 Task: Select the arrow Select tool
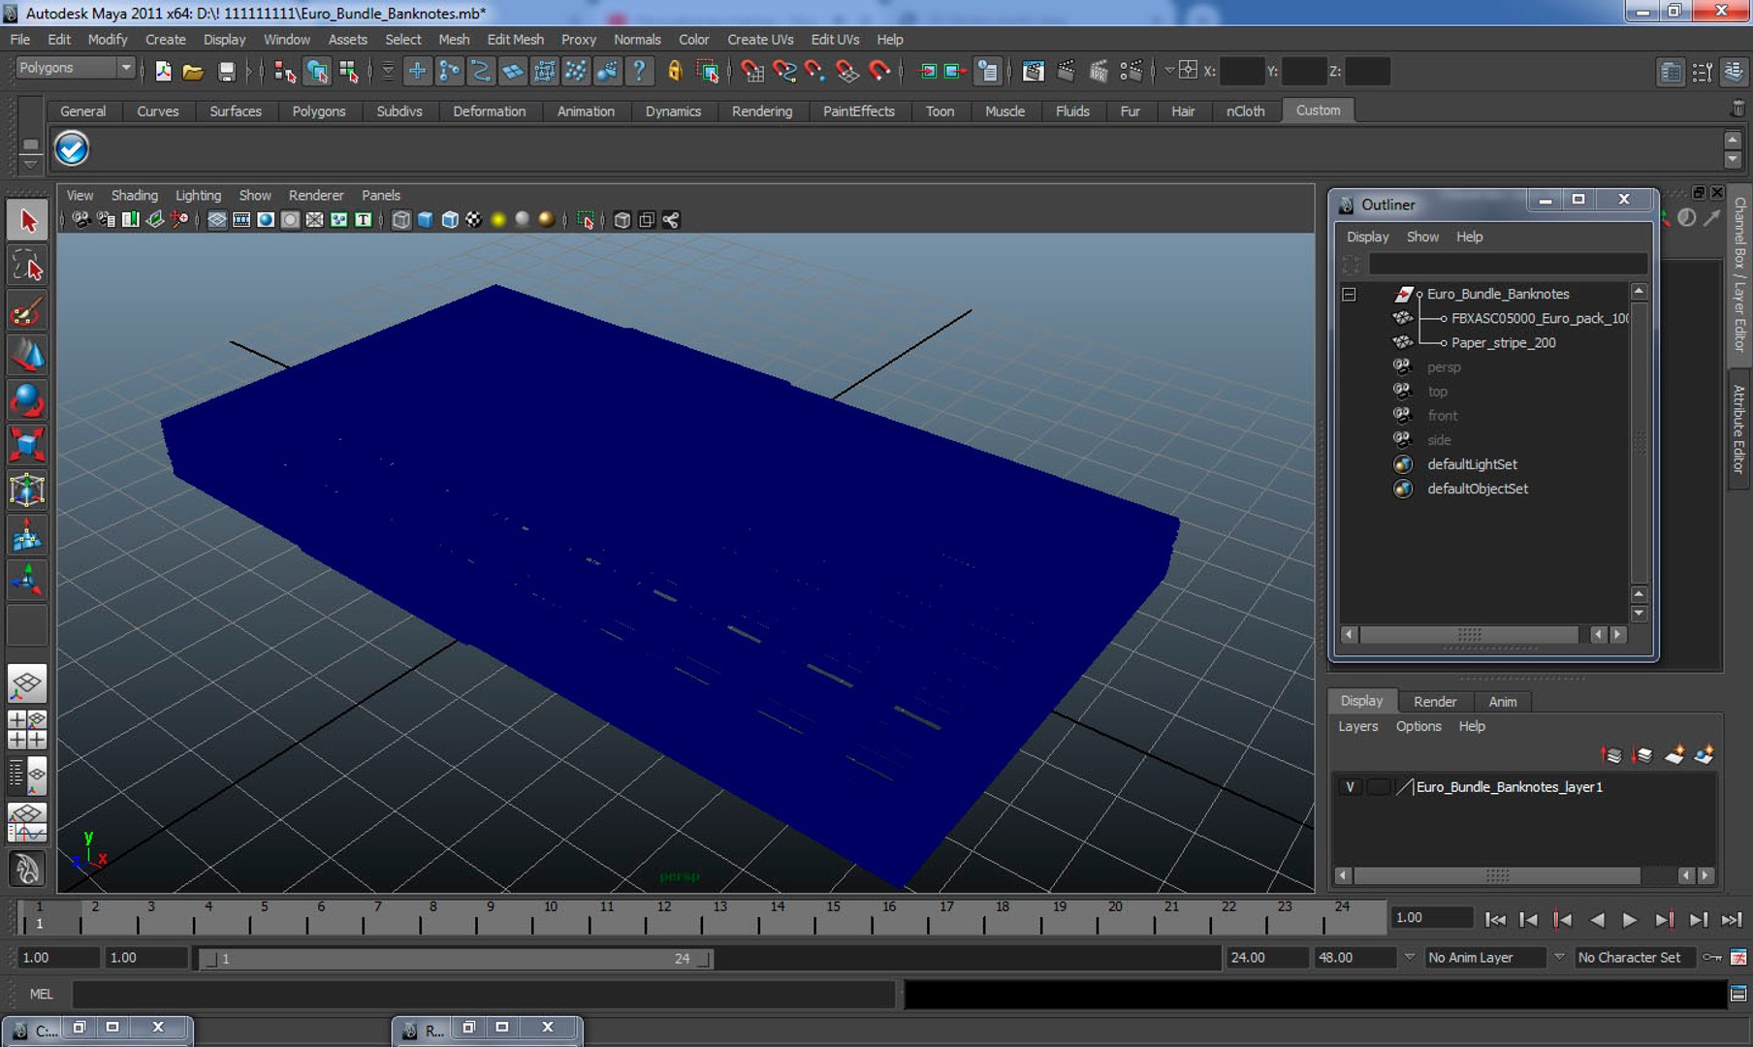(x=27, y=221)
